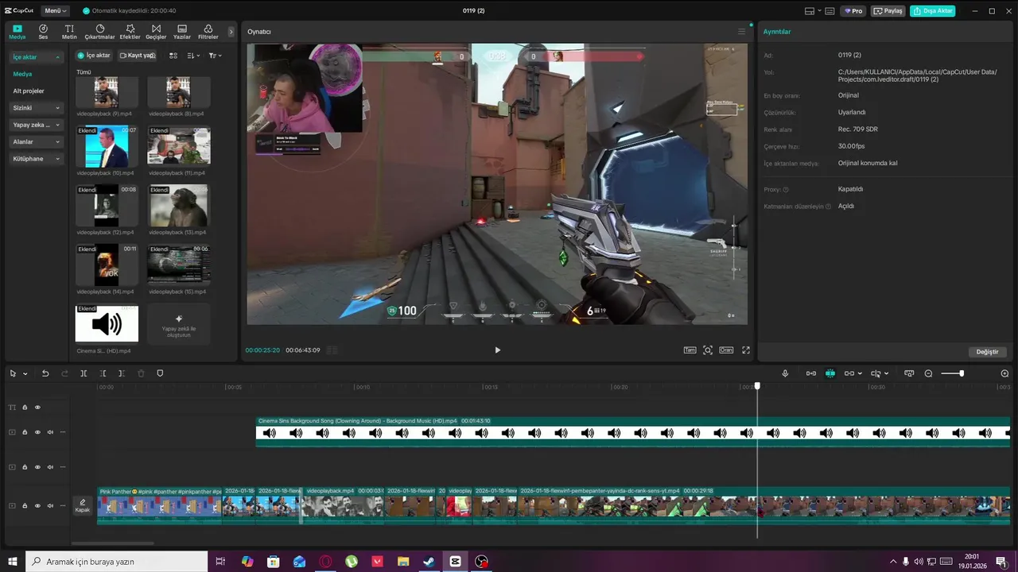This screenshot has height=572, width=1018.
Task: Click the Kapak cover edit button
Action: (x=82, y=505)
